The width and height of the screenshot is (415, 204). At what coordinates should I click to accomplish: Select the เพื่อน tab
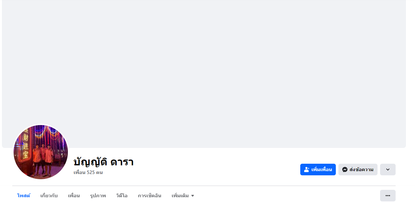[74, 196]
